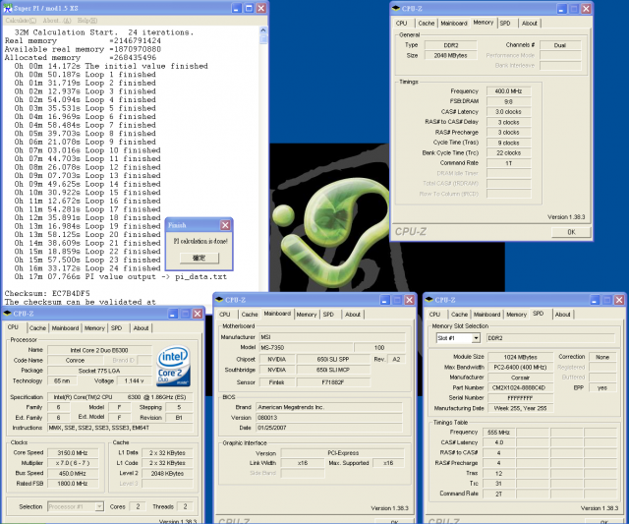
Task: Select SPD tab in the memory CPU-Z window
Action: (505, 24)
